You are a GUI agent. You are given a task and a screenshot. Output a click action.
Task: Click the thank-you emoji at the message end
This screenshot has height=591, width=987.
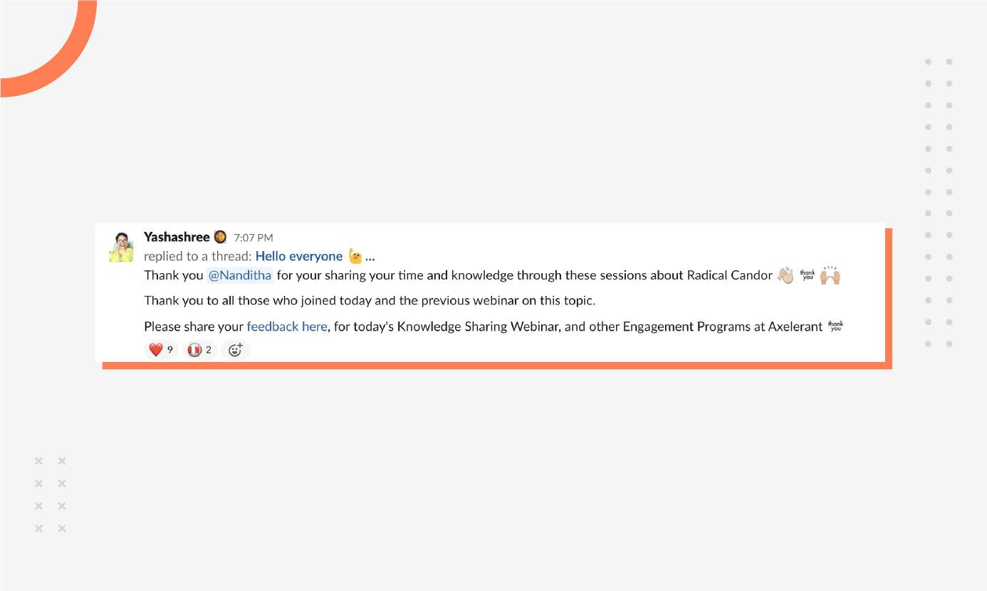[x=835, y=326]
